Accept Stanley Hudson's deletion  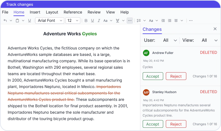(x=153, y=124)
